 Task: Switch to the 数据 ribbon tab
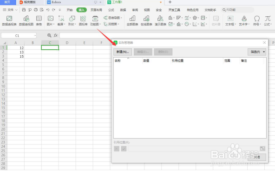123,10
